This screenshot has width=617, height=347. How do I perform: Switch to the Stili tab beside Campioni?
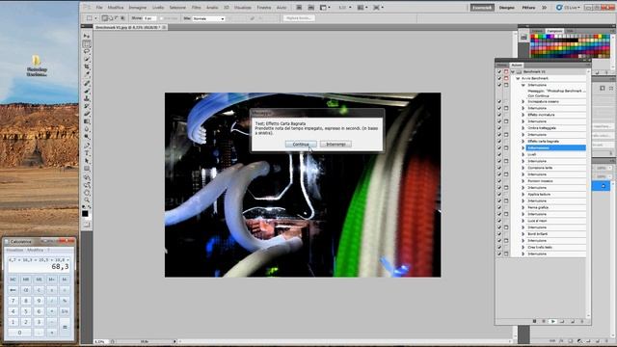[570, 31]
